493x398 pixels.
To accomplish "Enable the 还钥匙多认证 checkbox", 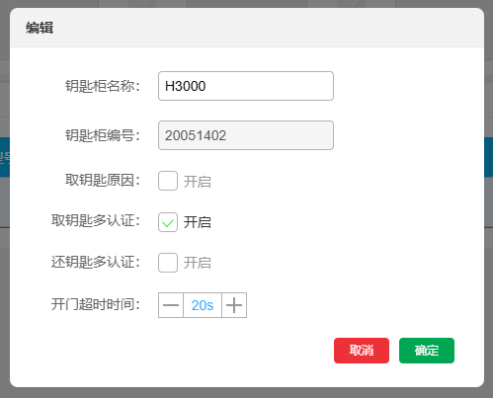I will (x=168, y=263).
